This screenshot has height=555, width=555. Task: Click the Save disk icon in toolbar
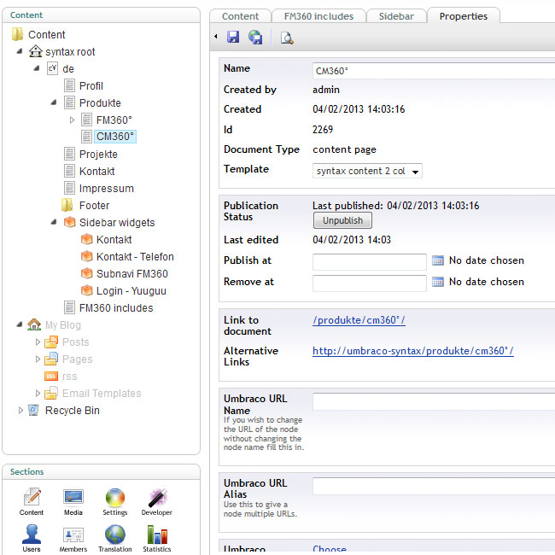233,38
